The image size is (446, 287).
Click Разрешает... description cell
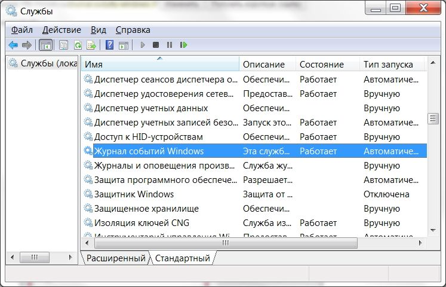(267, 180)
